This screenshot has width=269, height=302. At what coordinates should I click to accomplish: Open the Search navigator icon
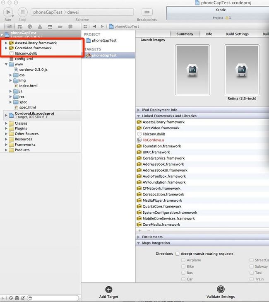[x=30, y=27]
